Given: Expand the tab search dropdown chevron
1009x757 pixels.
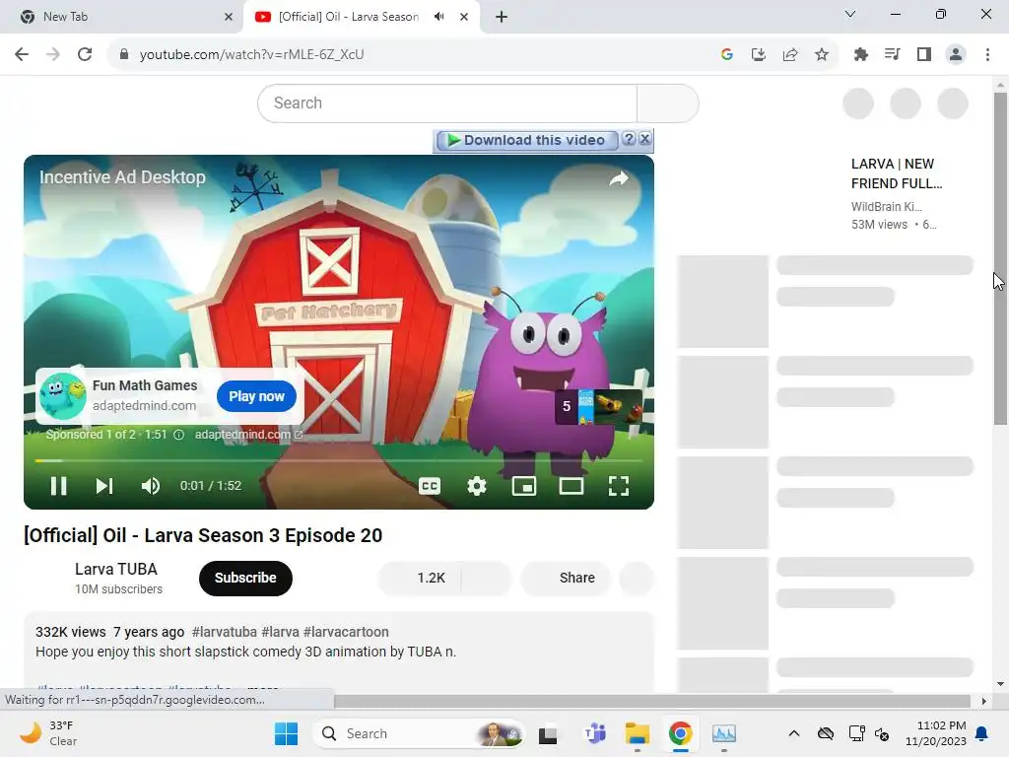Looking at the screenshot, I should pos(850,14).
